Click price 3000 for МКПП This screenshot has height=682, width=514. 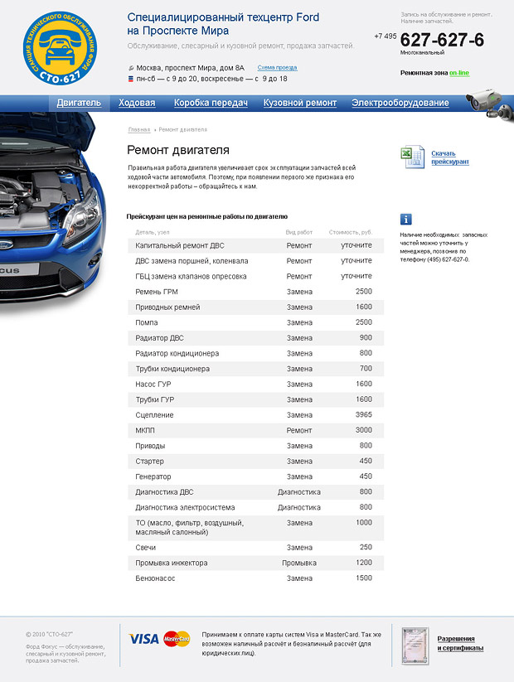click(x=363, y=430)
